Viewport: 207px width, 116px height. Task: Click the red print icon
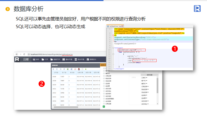point(79,69)
